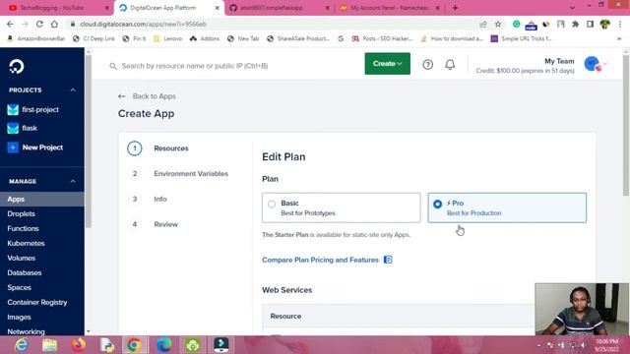This screenshot has width=630, height=354.
Task: Open Databases in sidebar
Action: 24,273
